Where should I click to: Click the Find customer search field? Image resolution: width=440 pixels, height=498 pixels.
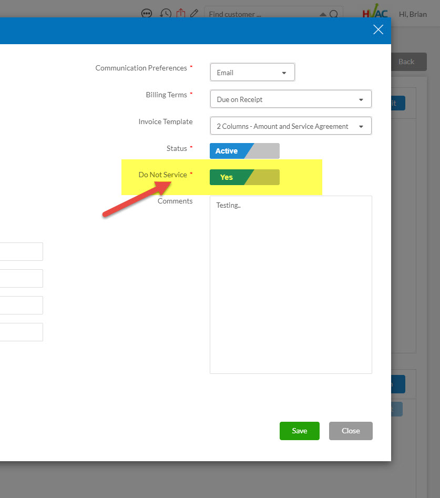point(252,14)
